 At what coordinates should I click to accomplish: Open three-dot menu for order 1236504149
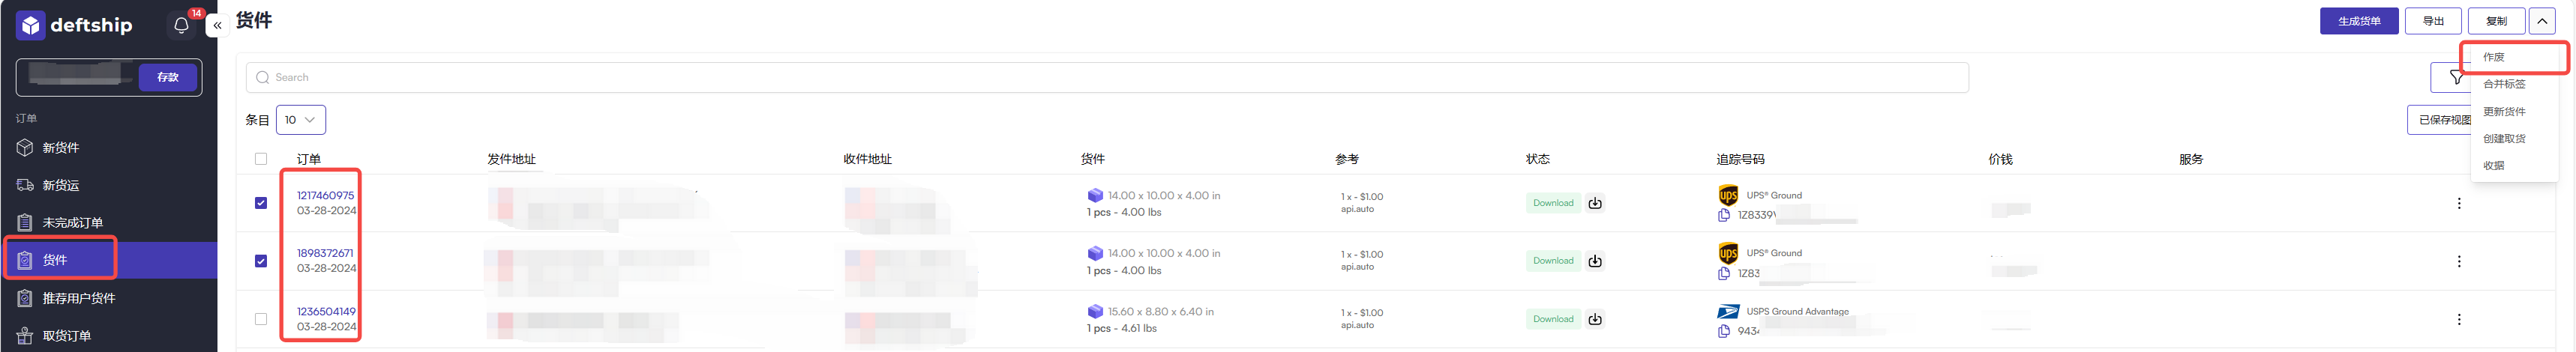coord(2459,319)
